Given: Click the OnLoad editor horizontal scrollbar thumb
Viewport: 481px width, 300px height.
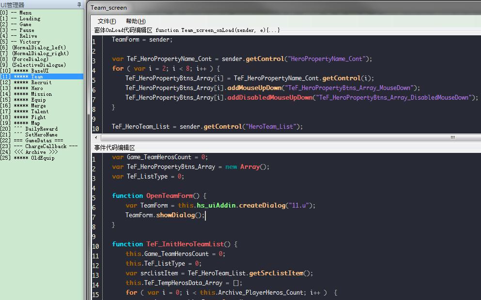Looking at the screenshot, I should click(291, 137).
